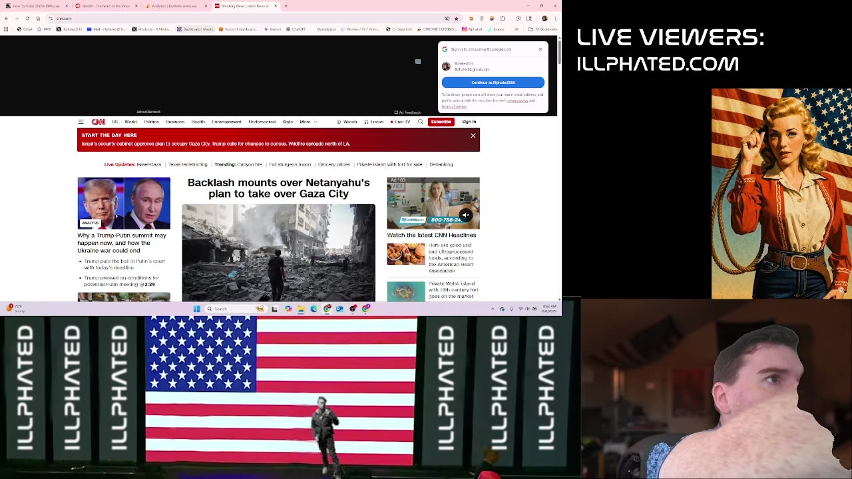
Task: Open Private Welsh island article text
Action: coord(453,290)
